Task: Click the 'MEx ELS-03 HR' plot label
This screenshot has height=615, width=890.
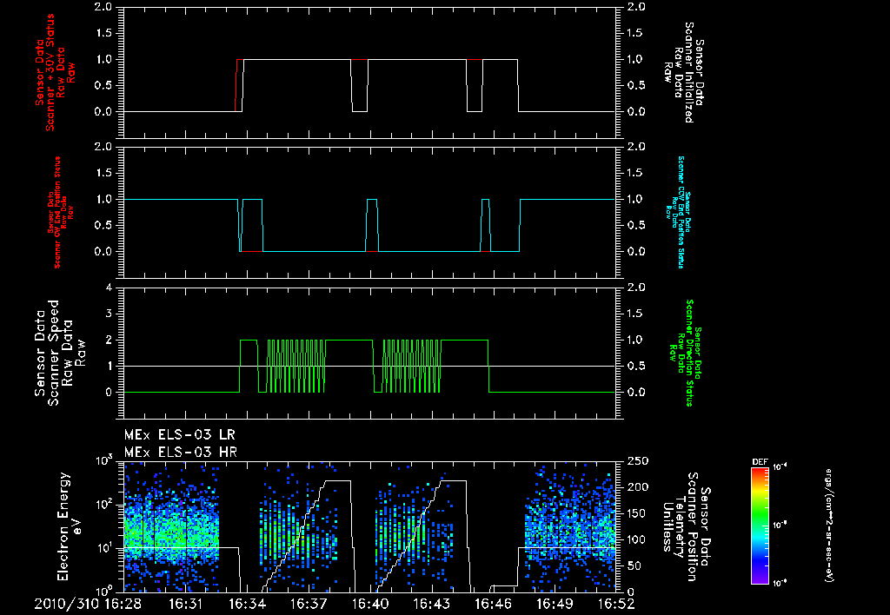Action: click(181, 453)
